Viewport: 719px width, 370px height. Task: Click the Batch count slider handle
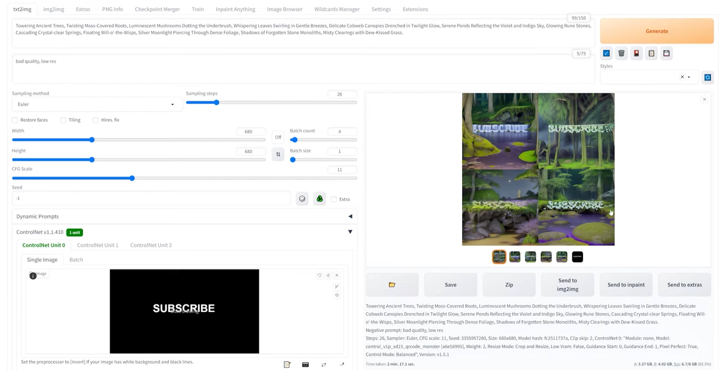pyautogui.click(x=294, y=140)
